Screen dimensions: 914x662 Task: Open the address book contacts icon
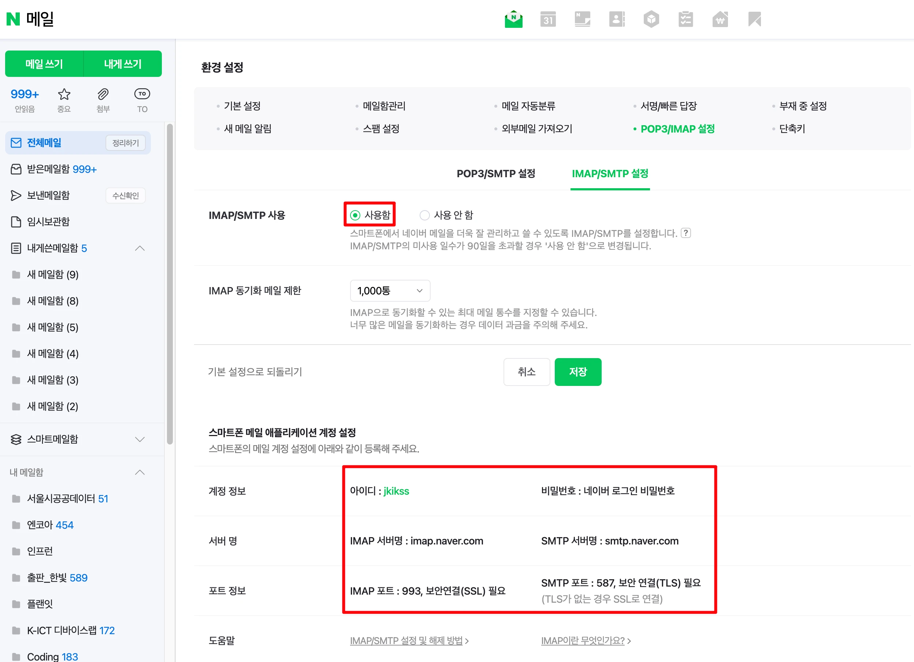617,19
